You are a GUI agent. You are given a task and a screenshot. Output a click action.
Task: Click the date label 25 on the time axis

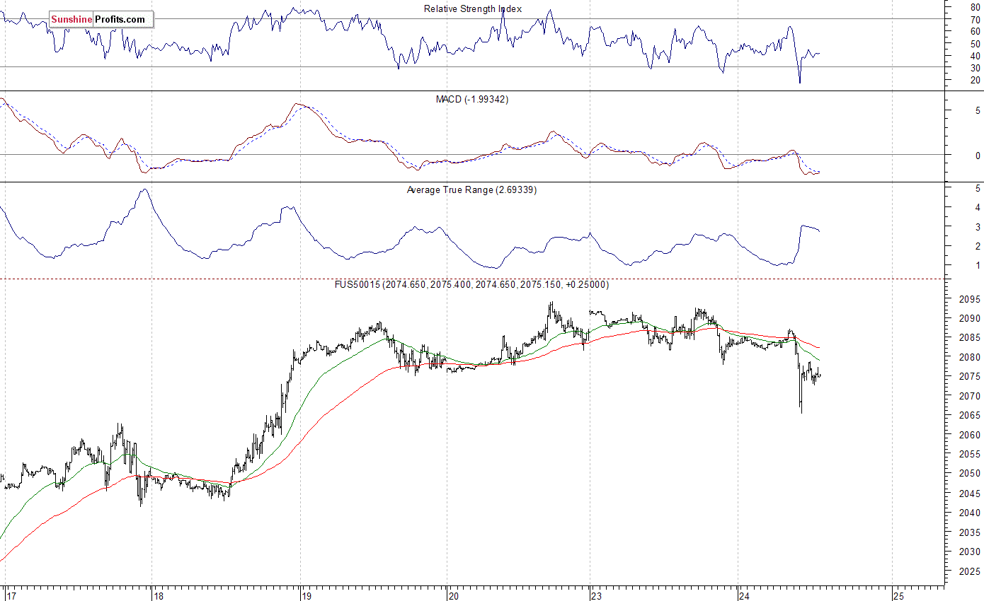(x=899, y=595)
